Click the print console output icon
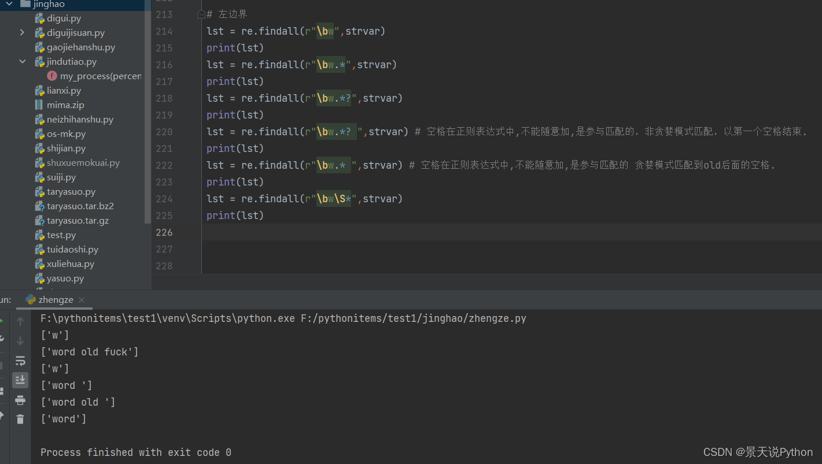Screen dimensions: 822x464 [20, 400]
